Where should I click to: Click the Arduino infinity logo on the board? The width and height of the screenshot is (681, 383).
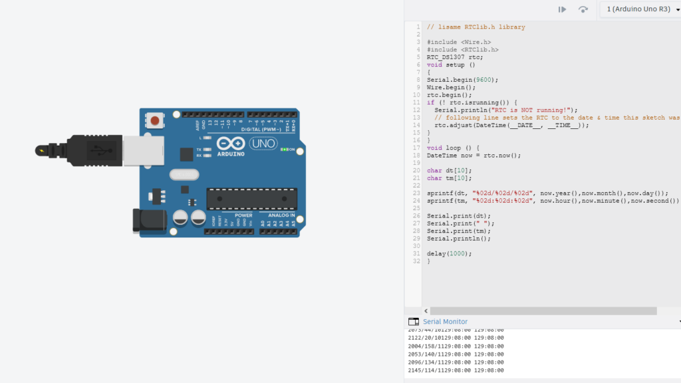pos(231,144)
